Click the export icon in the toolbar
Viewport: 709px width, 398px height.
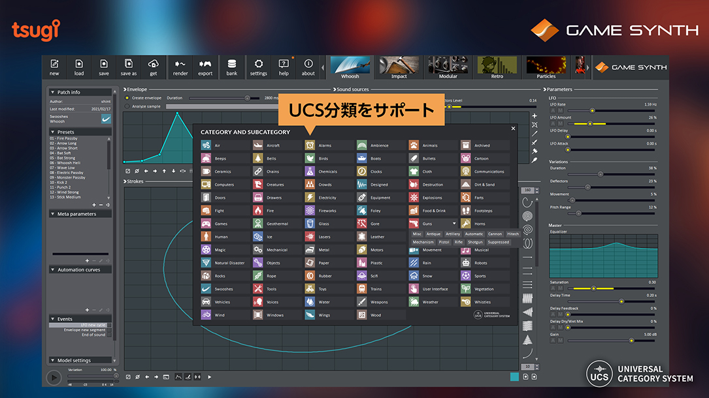tap(205, 65)
